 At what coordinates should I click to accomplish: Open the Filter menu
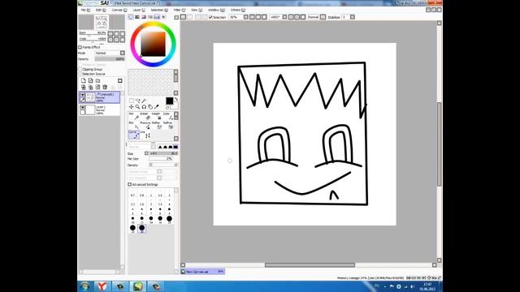click(179, 10)
